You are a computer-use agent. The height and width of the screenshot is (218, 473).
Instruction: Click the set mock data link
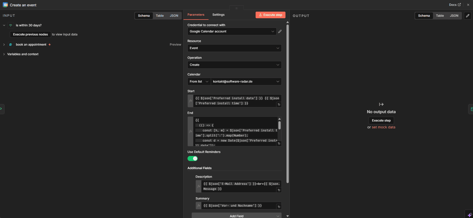(383, 127)
